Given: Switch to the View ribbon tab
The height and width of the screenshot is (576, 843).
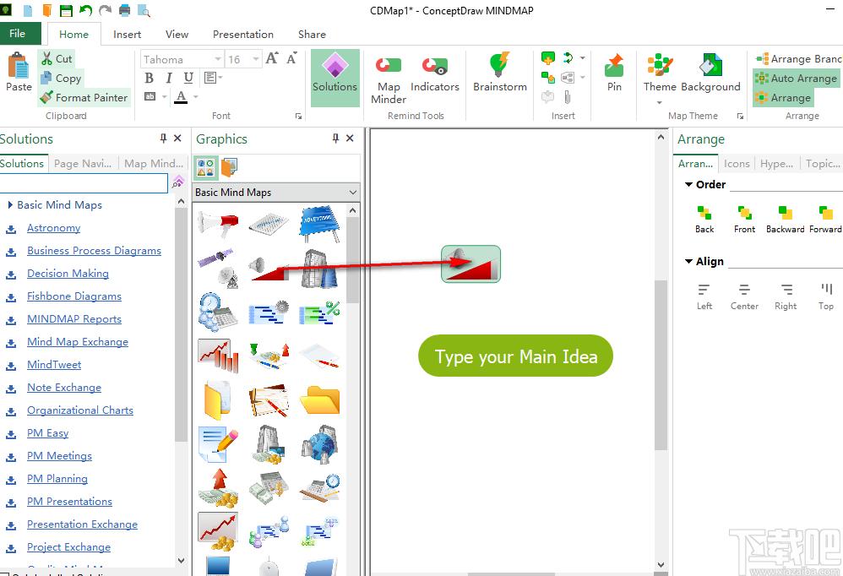Looking at the screenshot, I should (177, 35).
